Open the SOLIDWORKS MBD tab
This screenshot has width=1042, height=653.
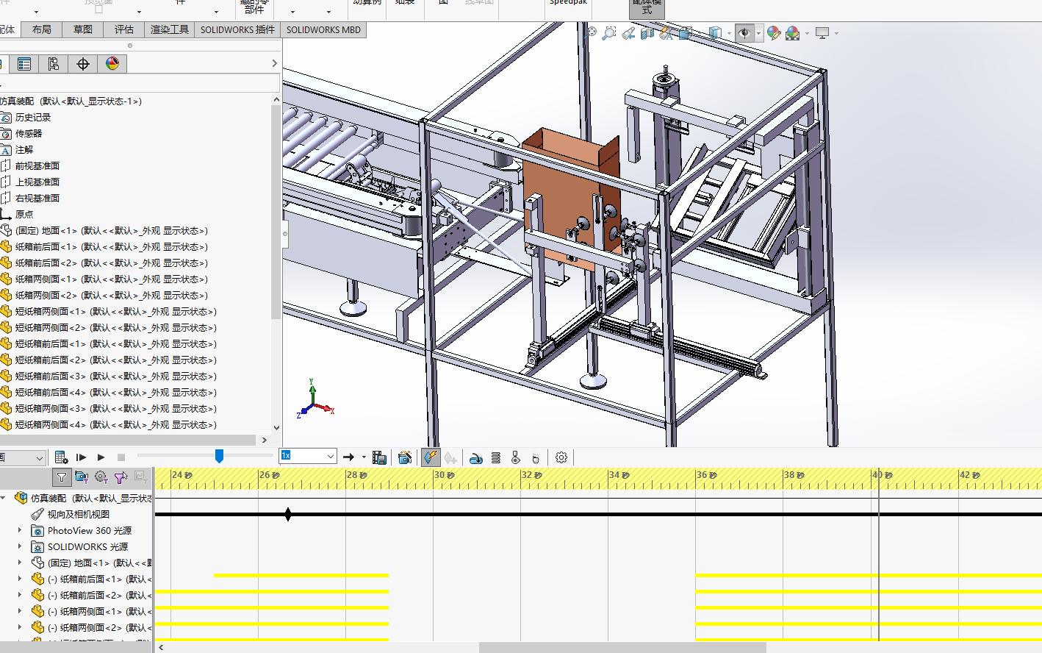coord(323,29)
